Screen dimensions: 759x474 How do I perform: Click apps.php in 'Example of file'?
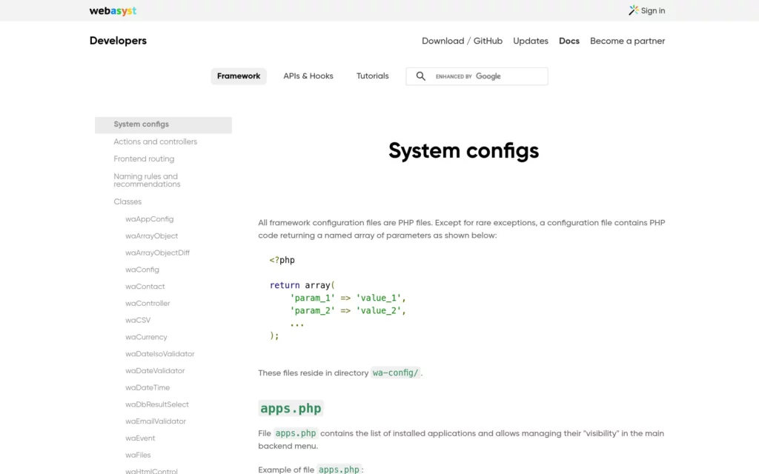point(339,470)
